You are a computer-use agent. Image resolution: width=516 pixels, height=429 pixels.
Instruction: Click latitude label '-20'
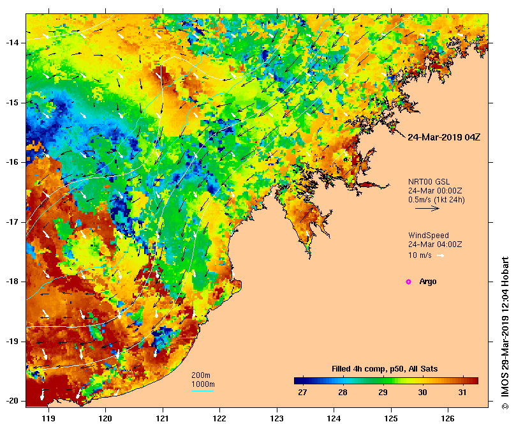click(x=13, y=401)
